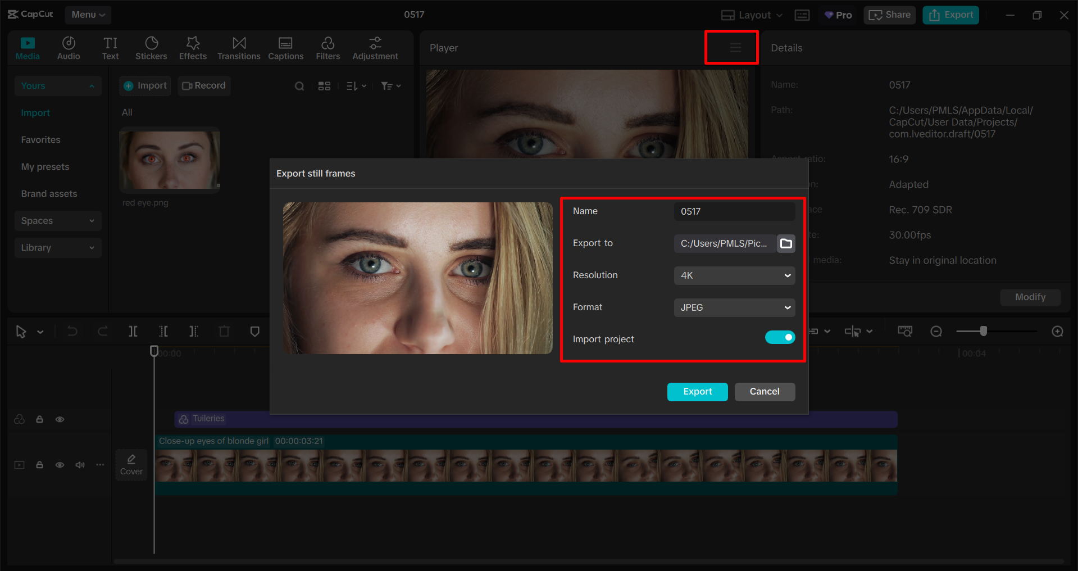Open the Transitions panel

[238, 47]
